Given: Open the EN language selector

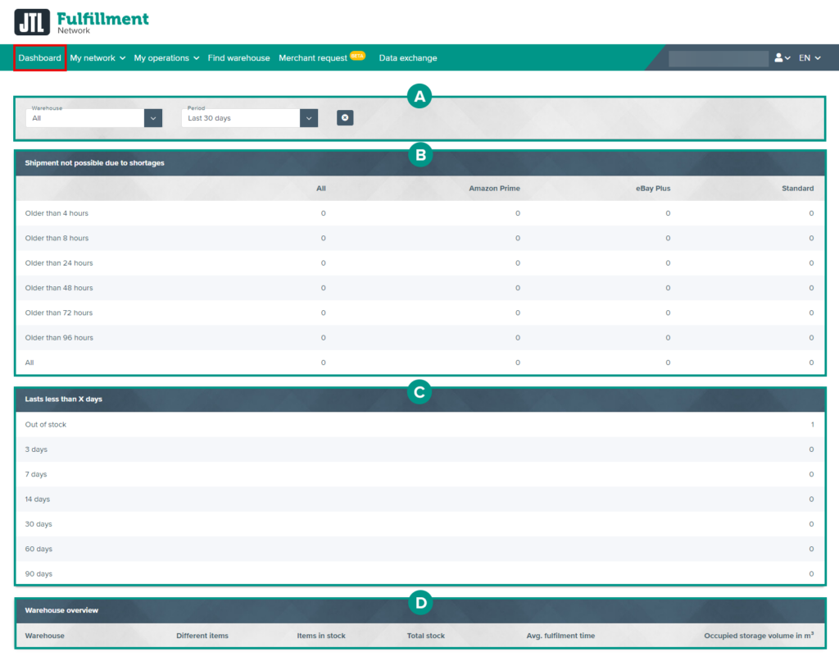Looking at the screenshot, I should coord(810,58).
